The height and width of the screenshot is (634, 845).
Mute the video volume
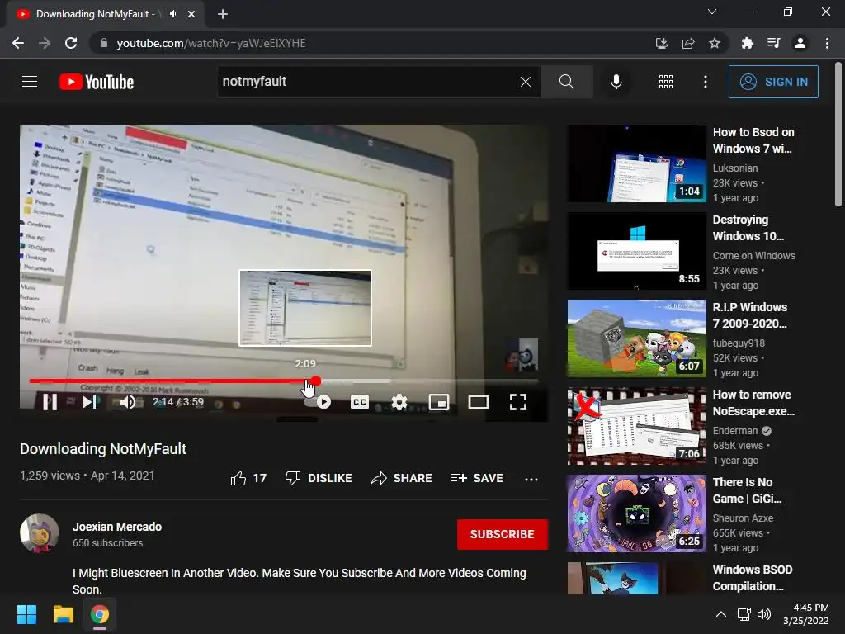[128, 402]
